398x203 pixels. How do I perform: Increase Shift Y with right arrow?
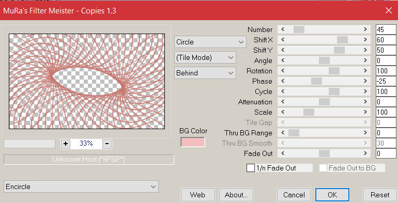(365, 50)
